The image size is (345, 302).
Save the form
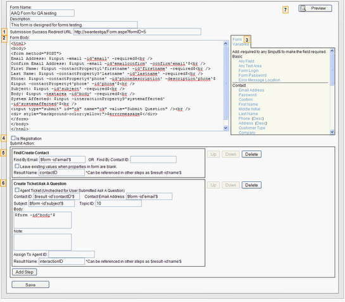30,285
